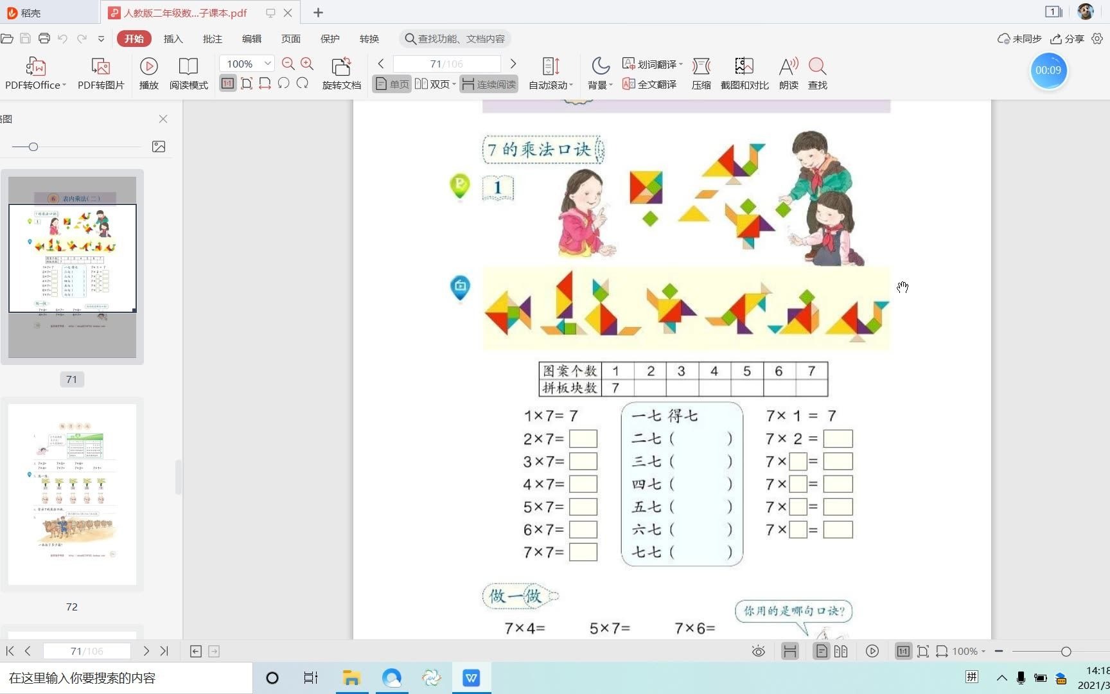Print the document
1110x694 pixels.
tap(44, 39)
